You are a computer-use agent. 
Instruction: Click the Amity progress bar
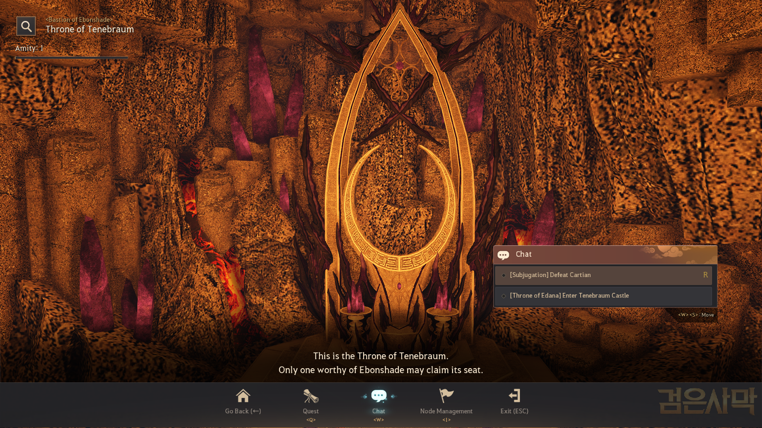(x=71, y=58)
